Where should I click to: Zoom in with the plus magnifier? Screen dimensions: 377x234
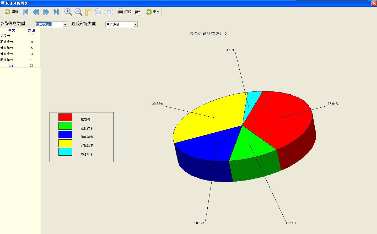(x=68, y=12)
